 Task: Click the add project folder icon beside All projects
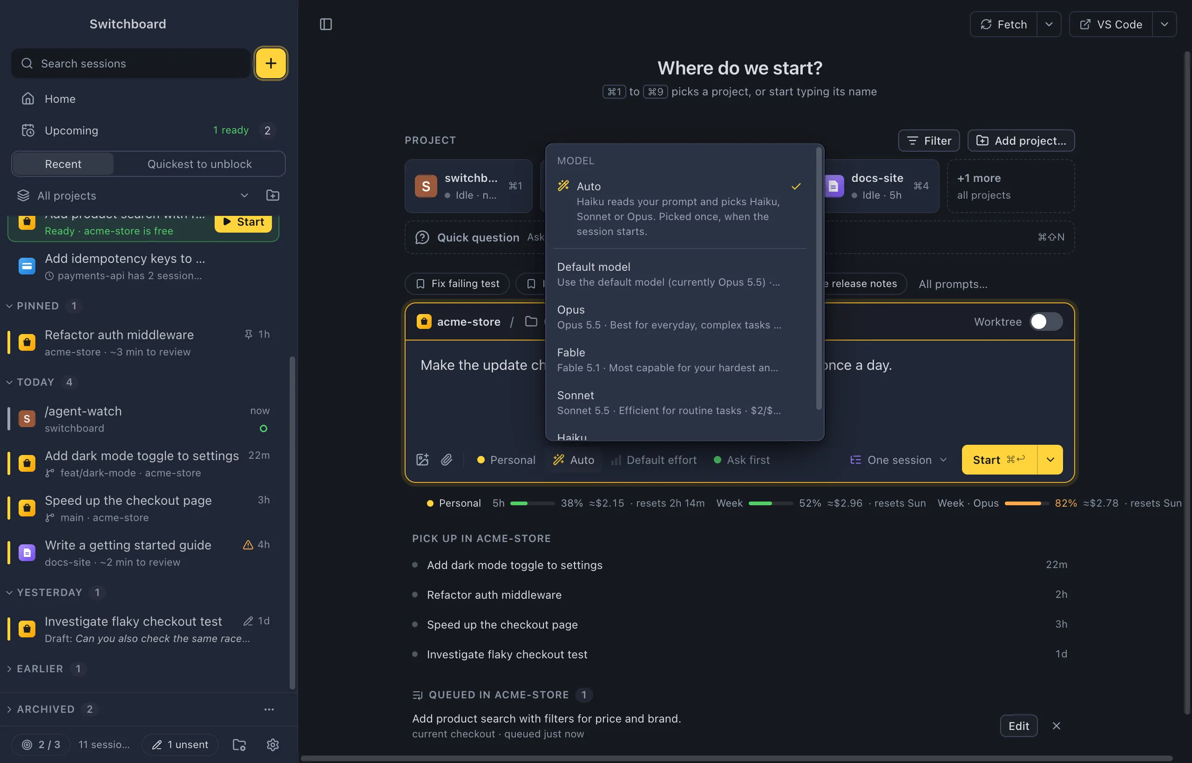273,195
